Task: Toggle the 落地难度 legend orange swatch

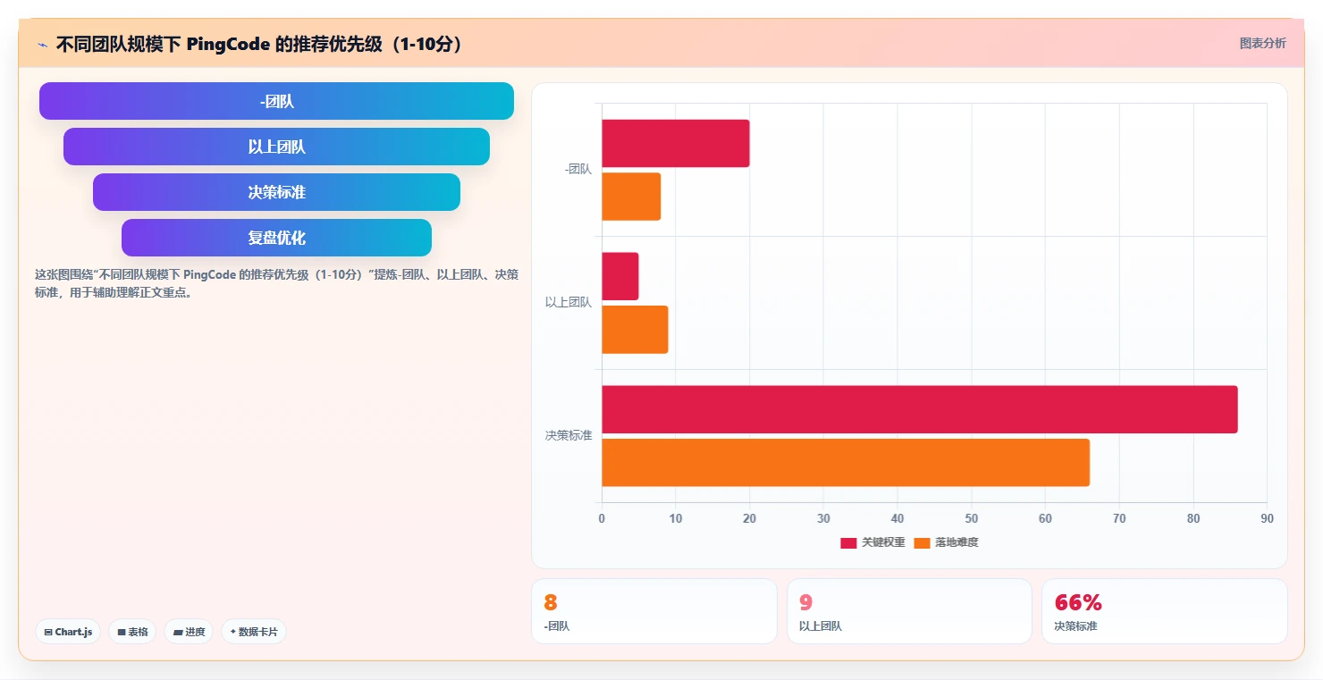Action: (922, 542)
